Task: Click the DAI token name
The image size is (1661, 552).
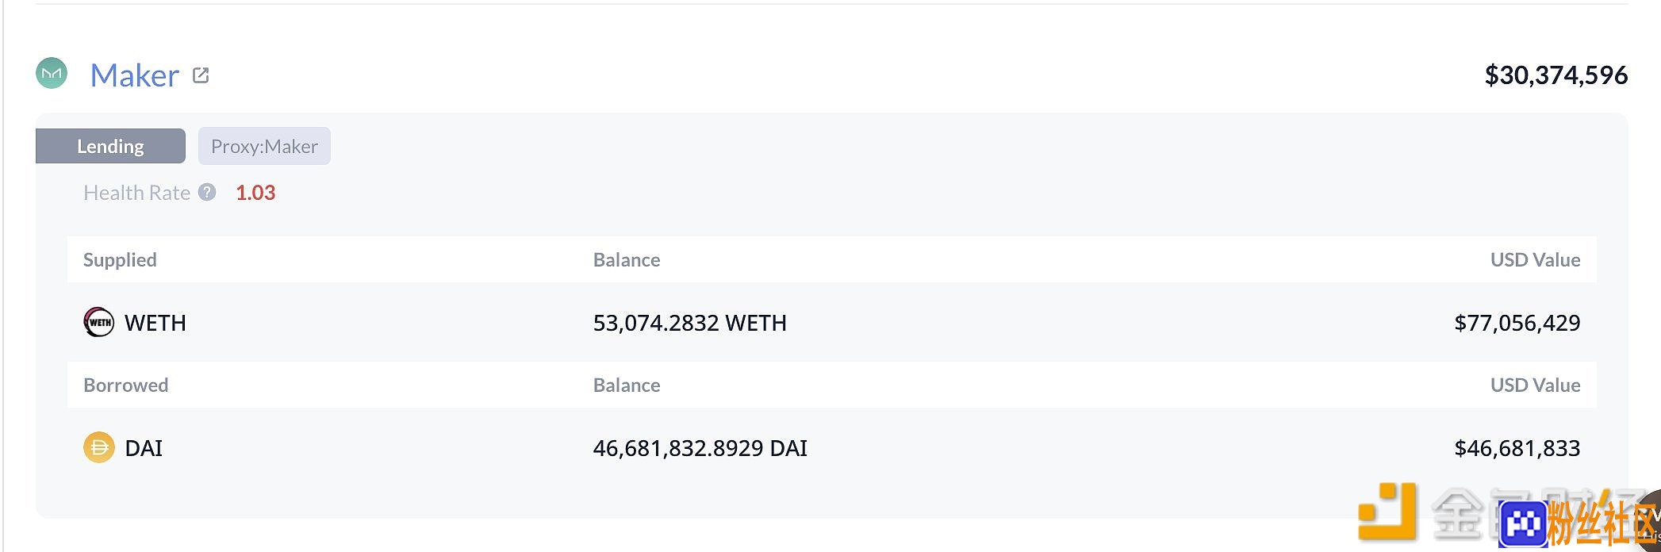Action: [x=144, y=448]
